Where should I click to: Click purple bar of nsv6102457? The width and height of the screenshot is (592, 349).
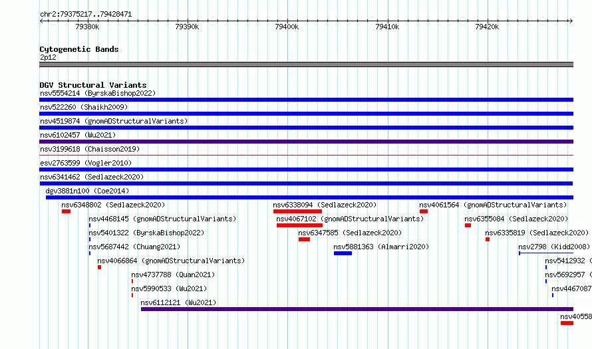[x=306, y=142]
